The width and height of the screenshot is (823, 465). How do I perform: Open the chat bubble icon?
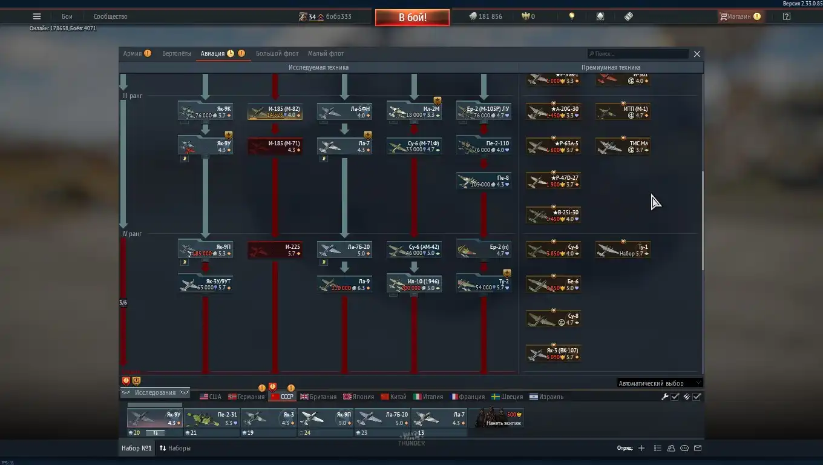pyautogui.click(x=684, y=449)
